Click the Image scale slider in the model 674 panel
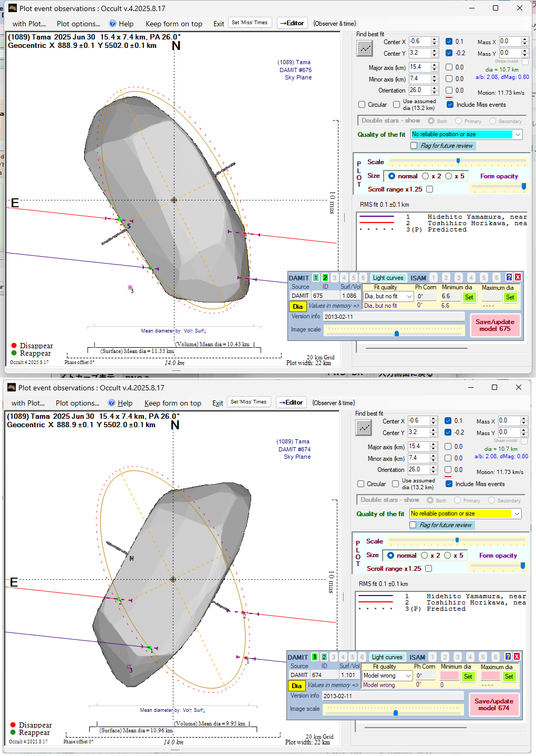 395,709
